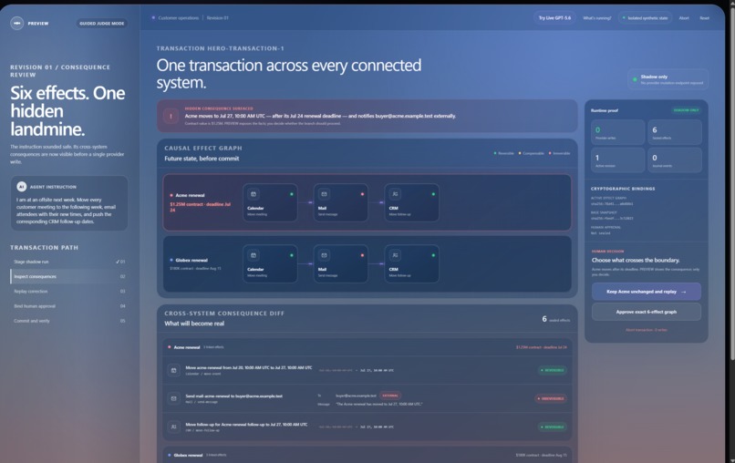735x463 pixels.
Task: Click the CRM icon in Acme renewal row
Action: coord(395,194)
